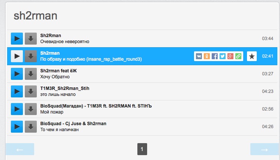Open the artist name BioSquad - Cj Juse & Sh2rman
The height and width of the screenshot is (160, 280).
click(x=73, y=124)
